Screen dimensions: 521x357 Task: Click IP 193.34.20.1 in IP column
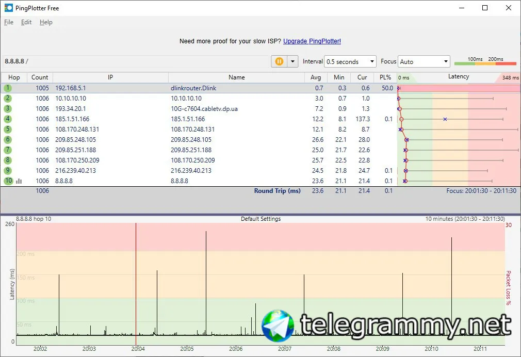coord(71,109)
